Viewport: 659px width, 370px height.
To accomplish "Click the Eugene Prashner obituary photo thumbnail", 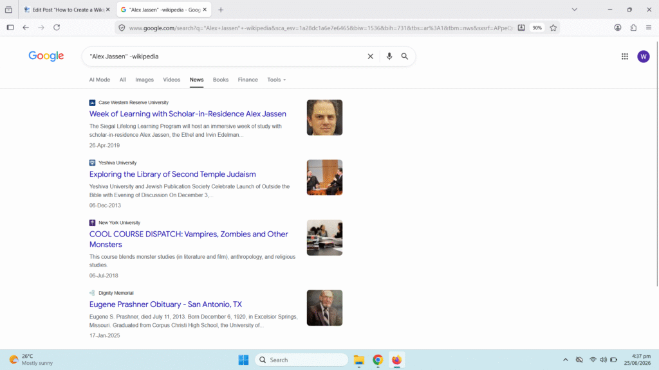I will coord(324,308).
